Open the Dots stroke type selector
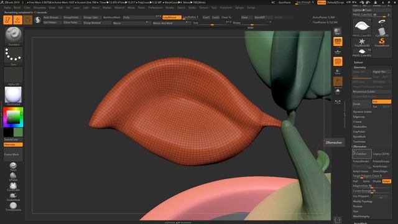 coord(14,57)
